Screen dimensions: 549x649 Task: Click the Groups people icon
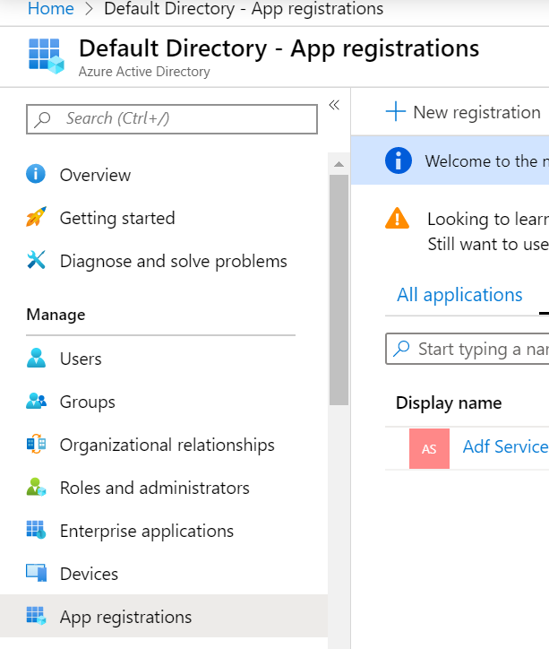pyautogui.click(x=36, y=401)
